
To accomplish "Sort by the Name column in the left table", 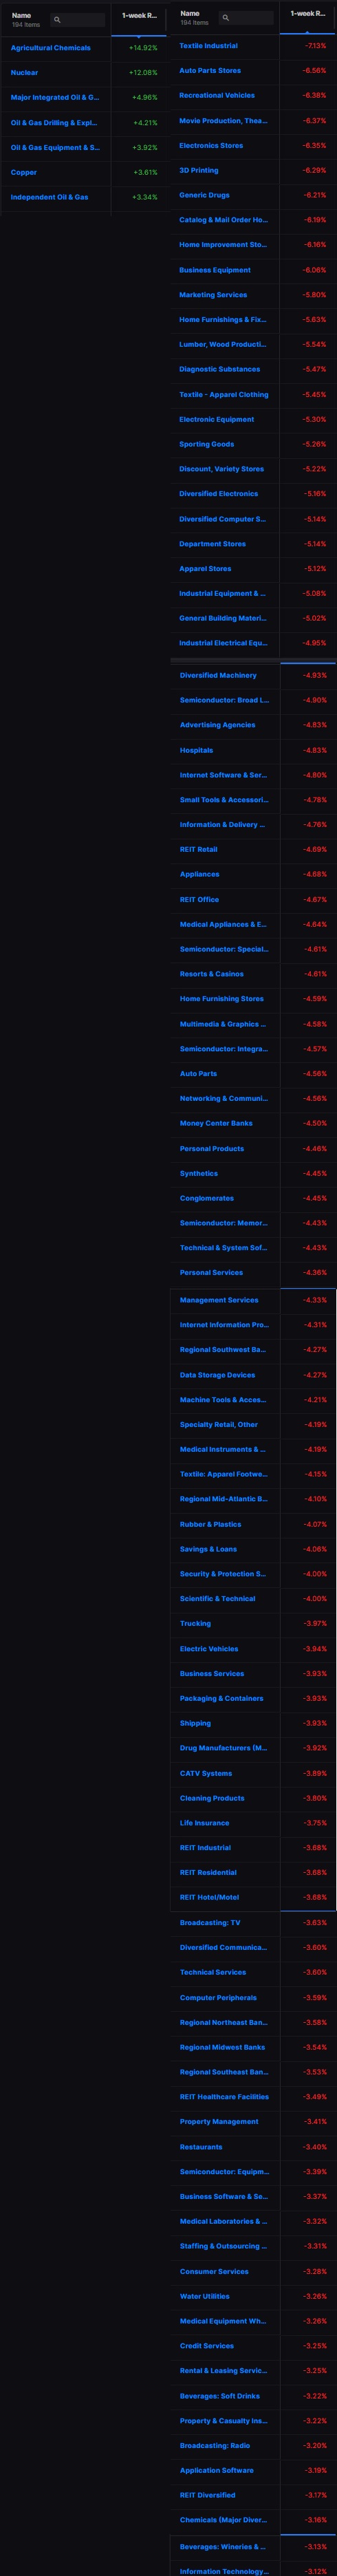I will point(21,15).
